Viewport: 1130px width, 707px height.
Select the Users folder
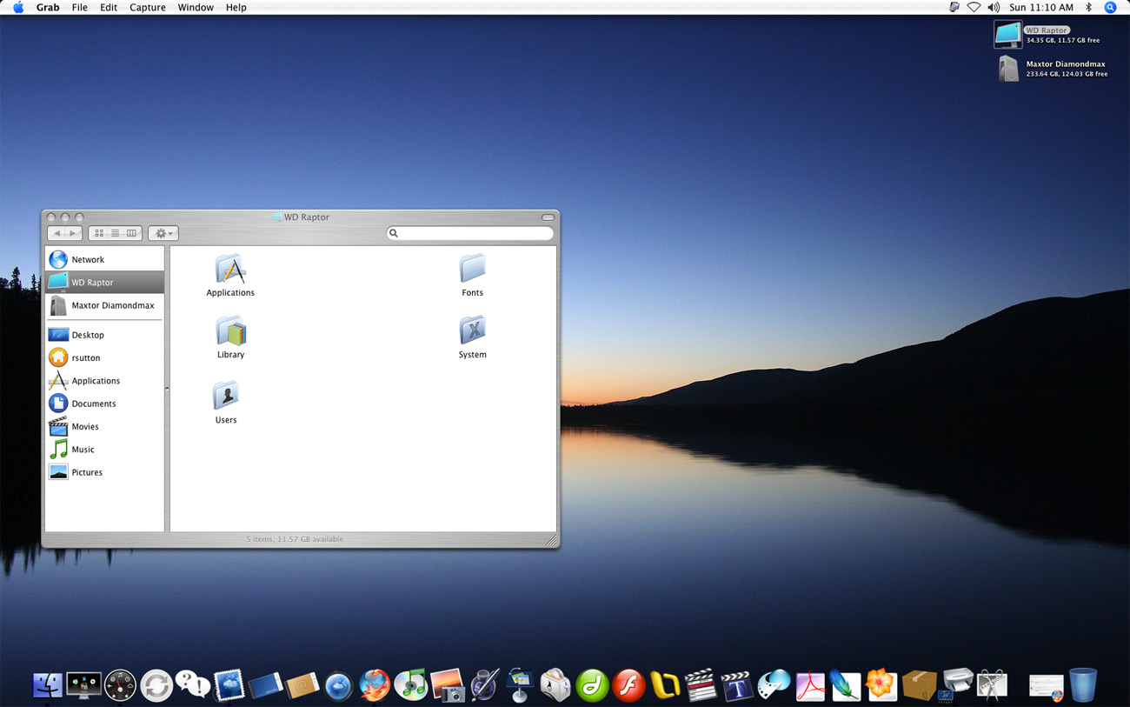tap(226, 403)
